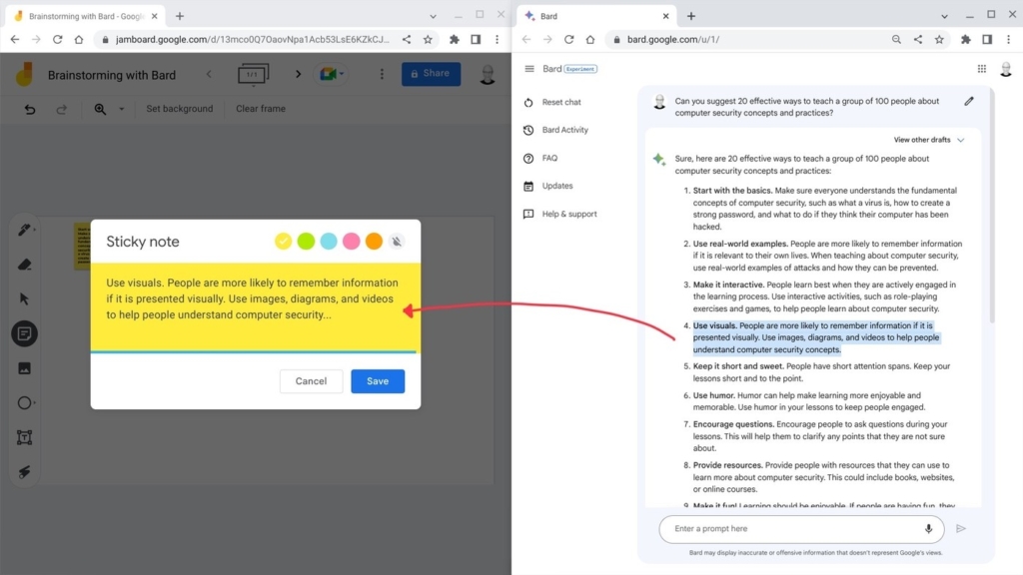Image resolution: width=1023 pixels, height=575 pixels.
Task: Open Reset chat in sidebar
Action: pyautogui.click(x=560, y=102)
